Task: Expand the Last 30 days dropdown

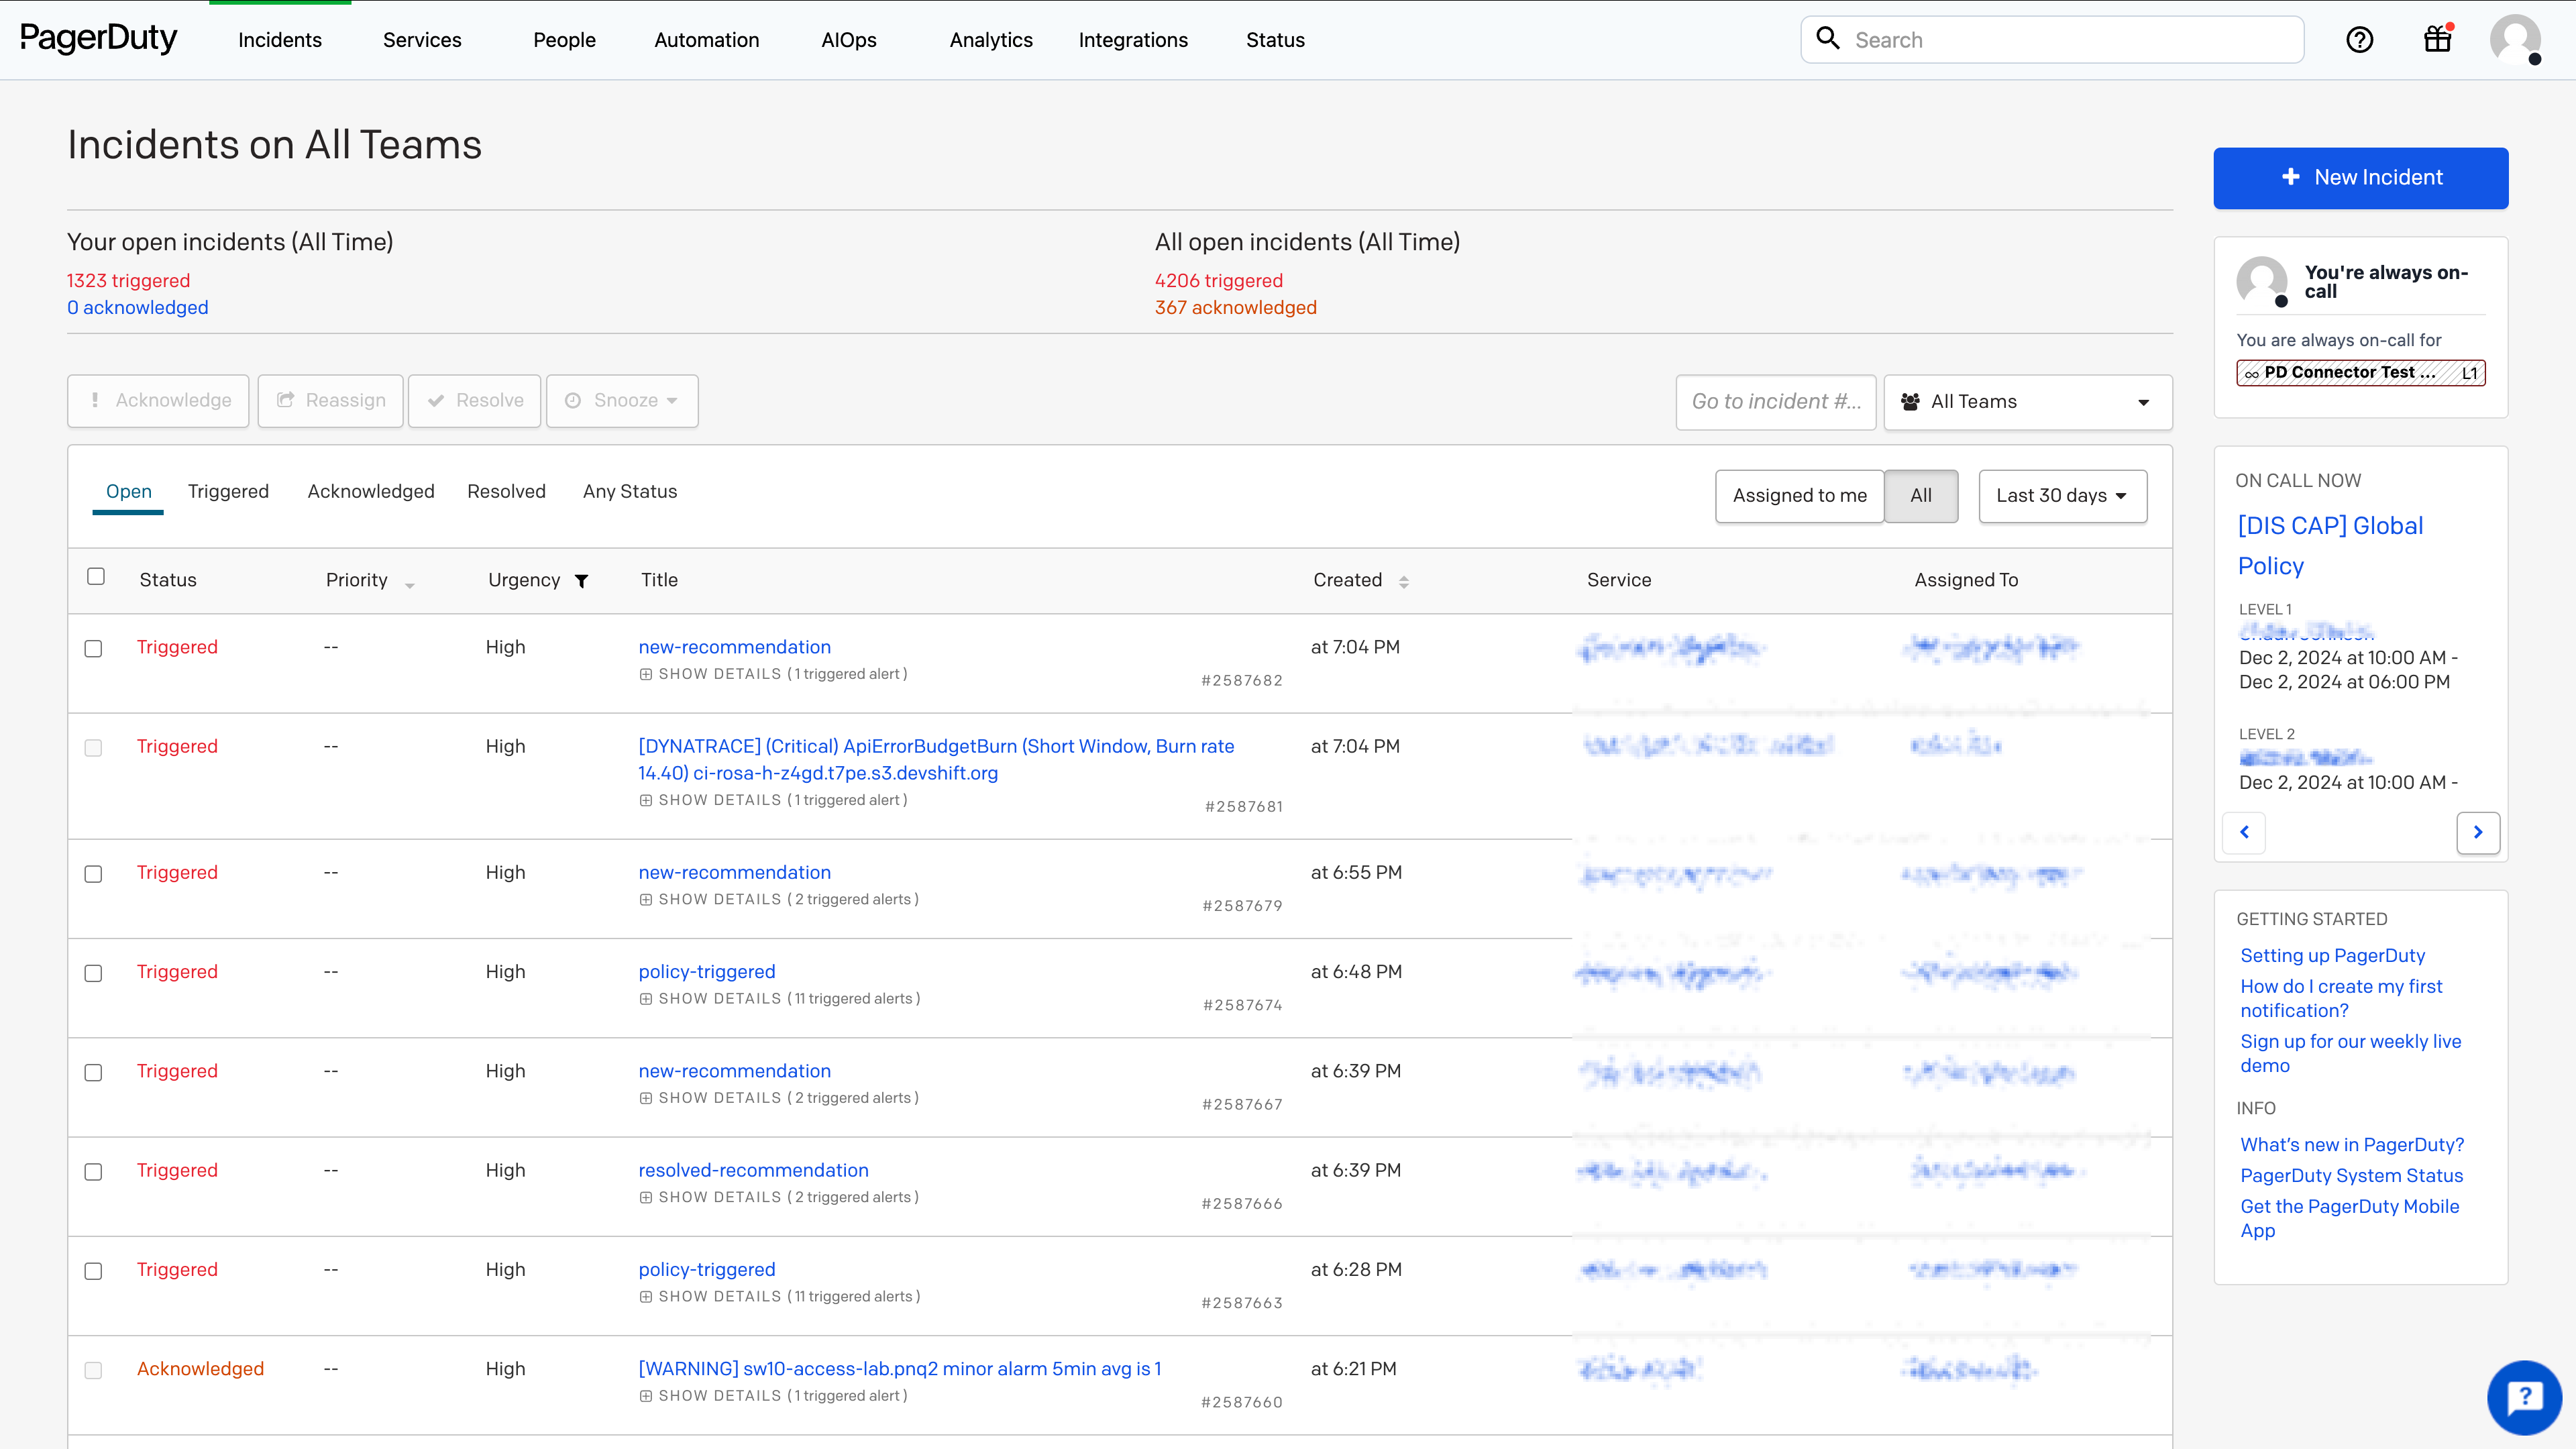Action: coord(2061,495)
